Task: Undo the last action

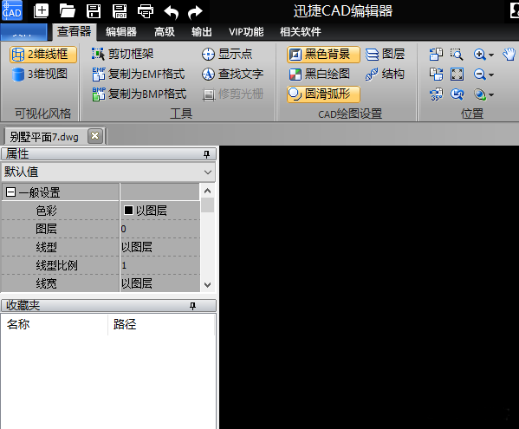Action: tap(172, 12)
